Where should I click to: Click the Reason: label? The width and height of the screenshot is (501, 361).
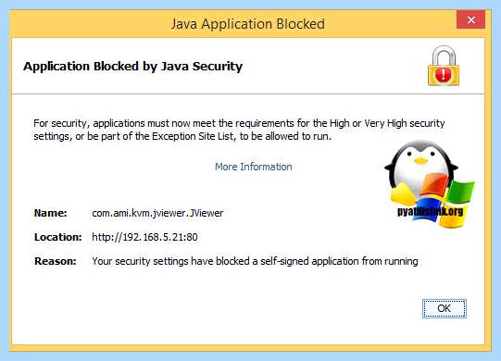click(56, 261)
